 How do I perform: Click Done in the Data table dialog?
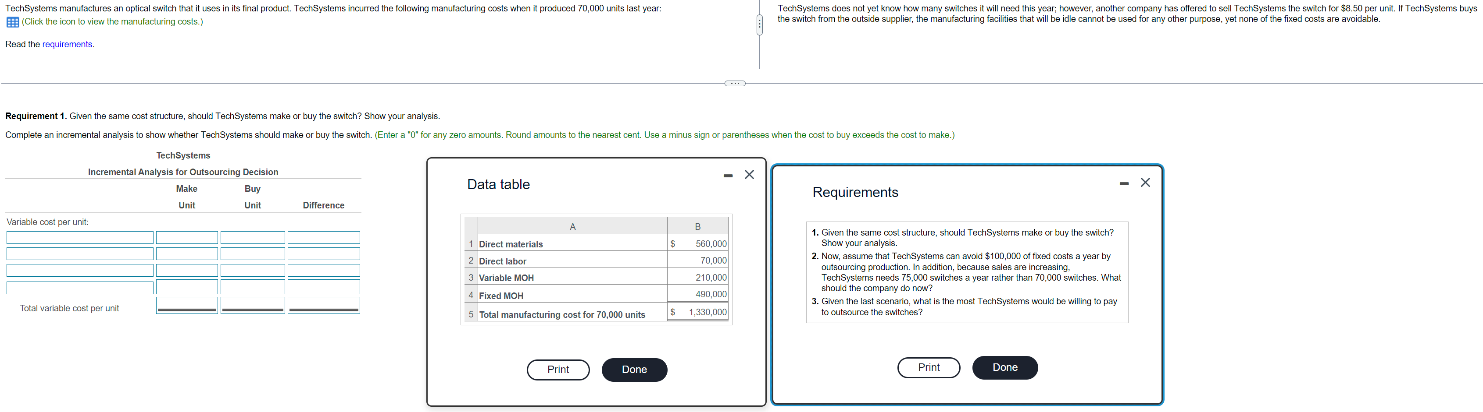point(634,370)
